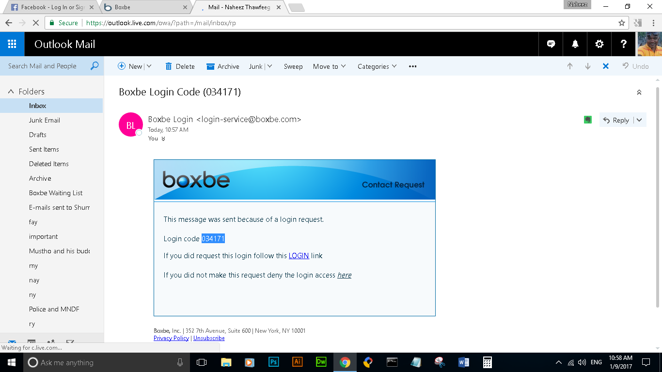Click the address bar URL
662x372 pixels.
coord(161,23)
